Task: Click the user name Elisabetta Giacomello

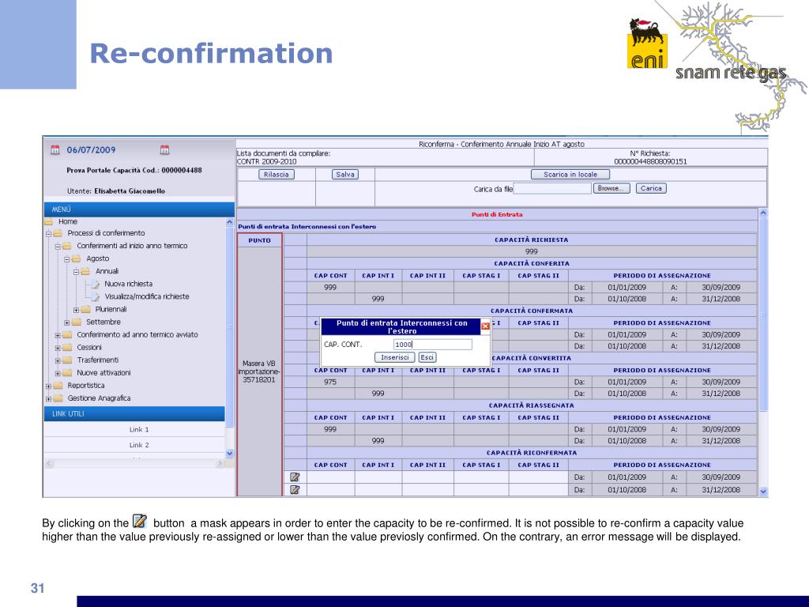Action: (x=130, y=191)
